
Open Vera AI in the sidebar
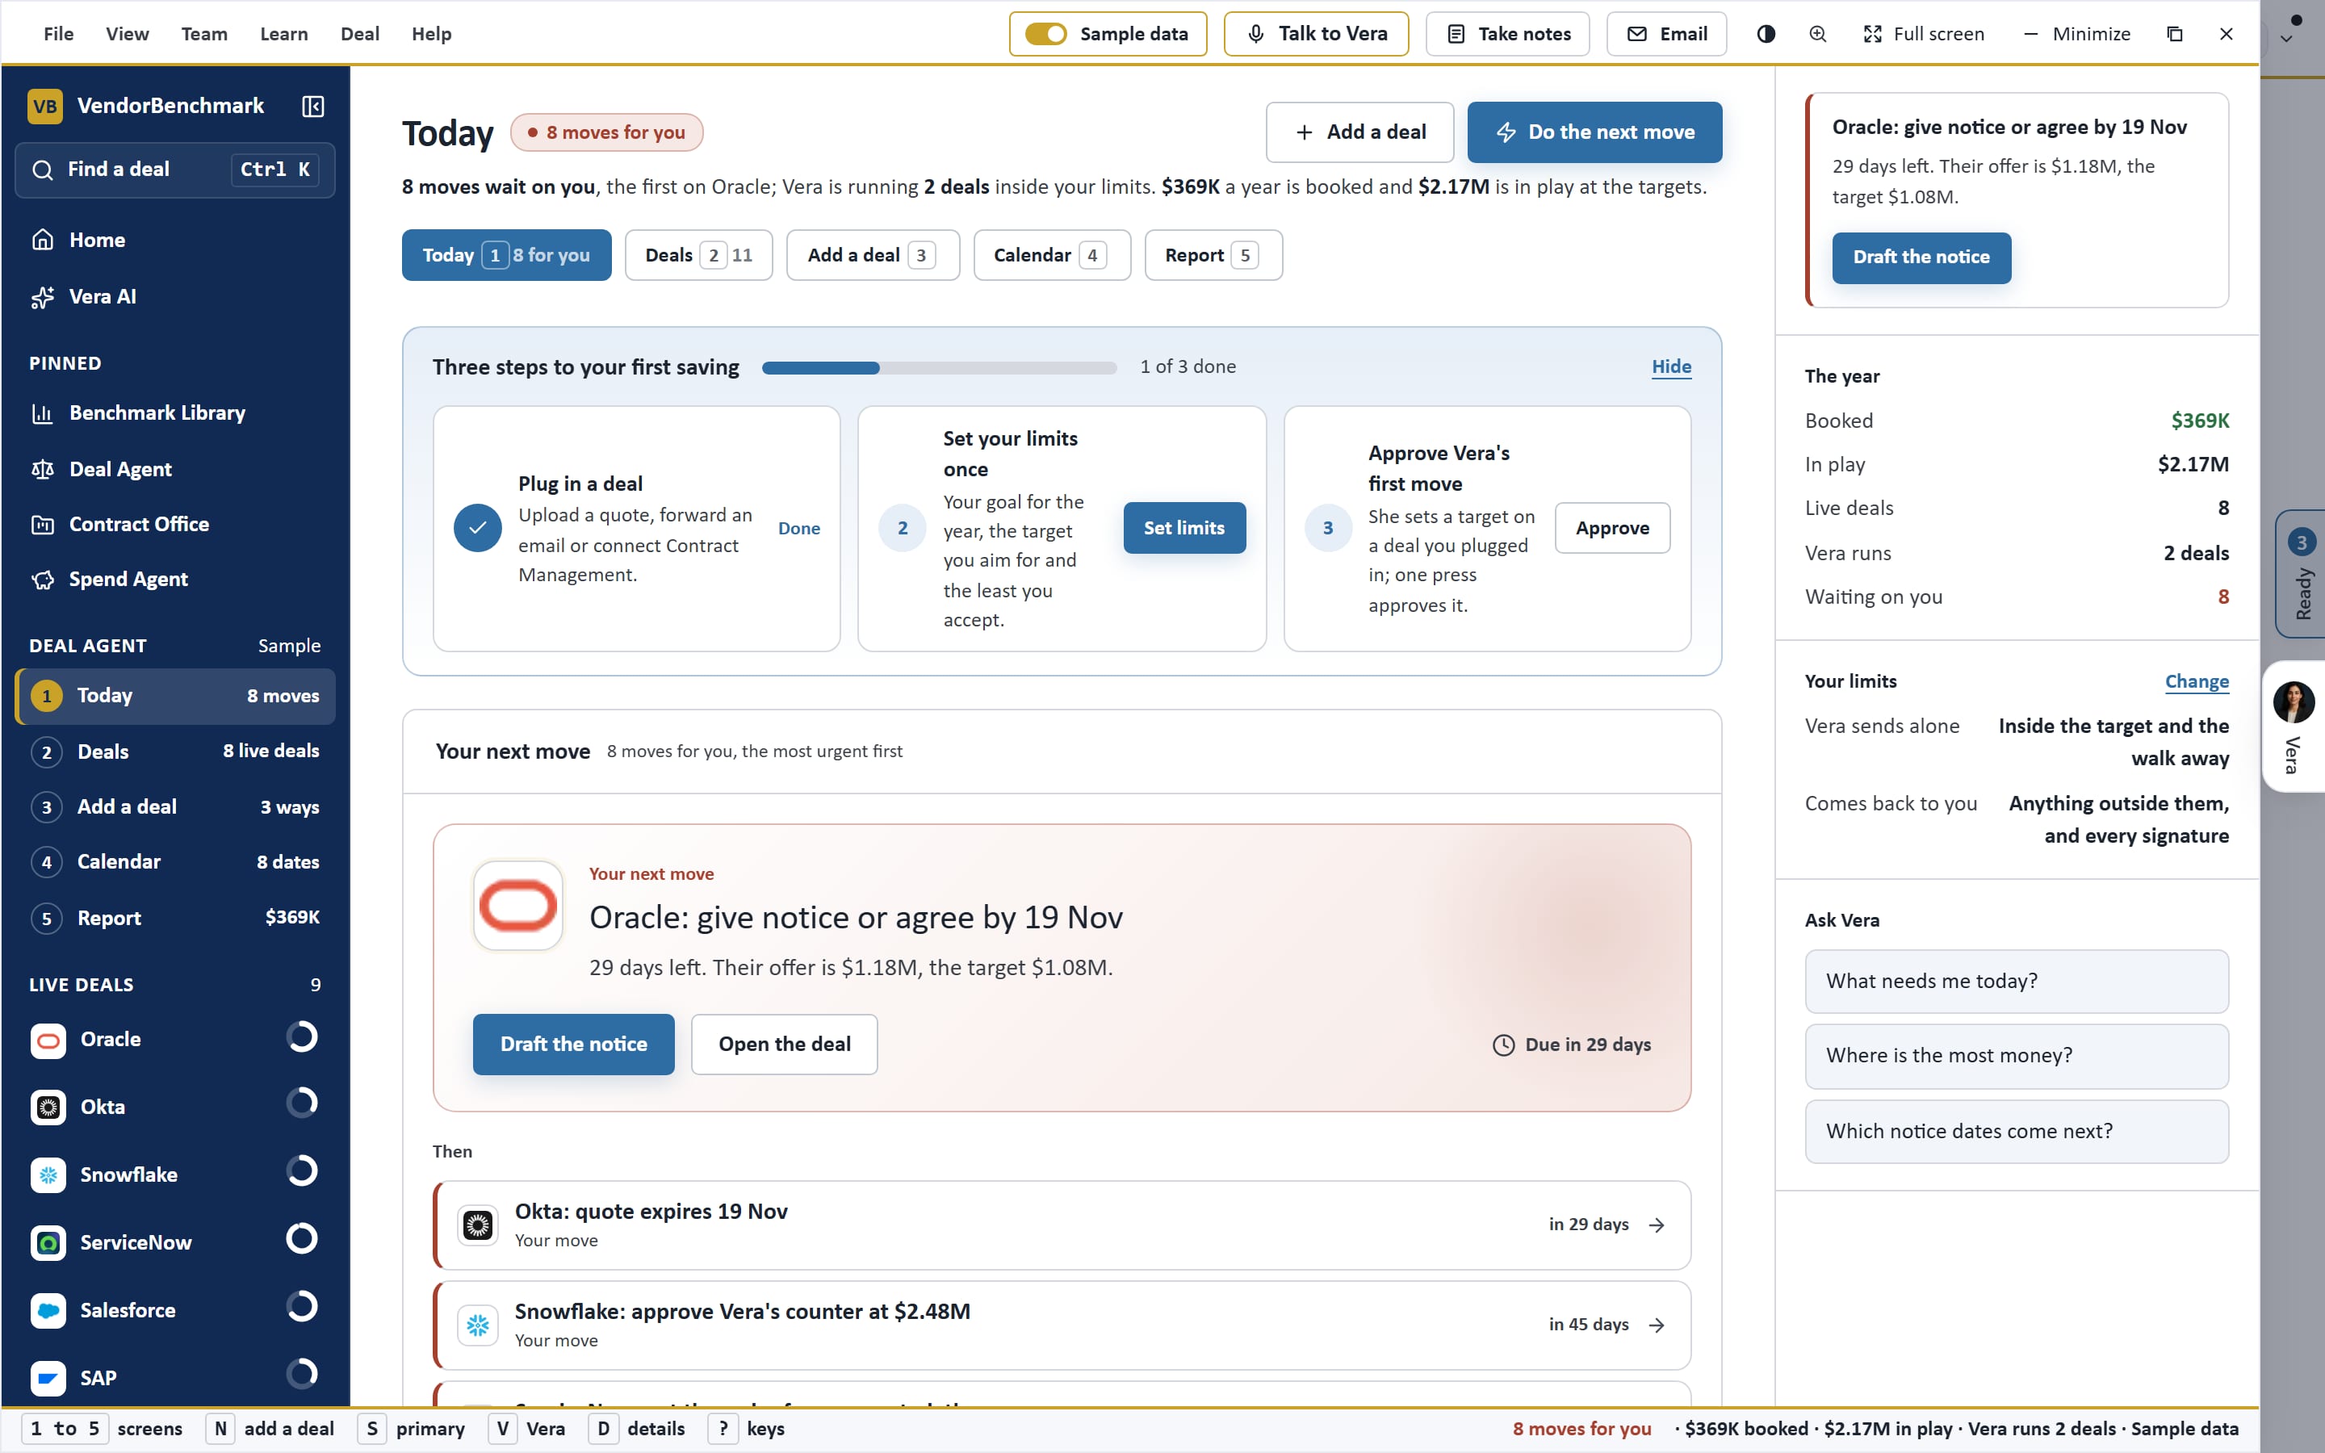(175, 296)
